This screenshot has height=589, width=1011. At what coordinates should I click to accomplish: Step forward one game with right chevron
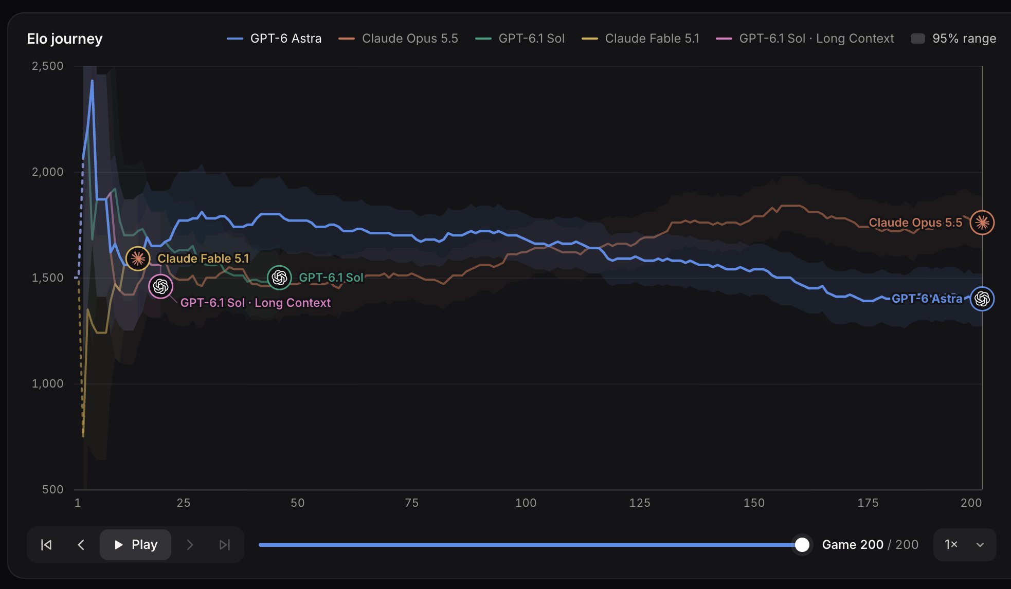coord(190,545)
